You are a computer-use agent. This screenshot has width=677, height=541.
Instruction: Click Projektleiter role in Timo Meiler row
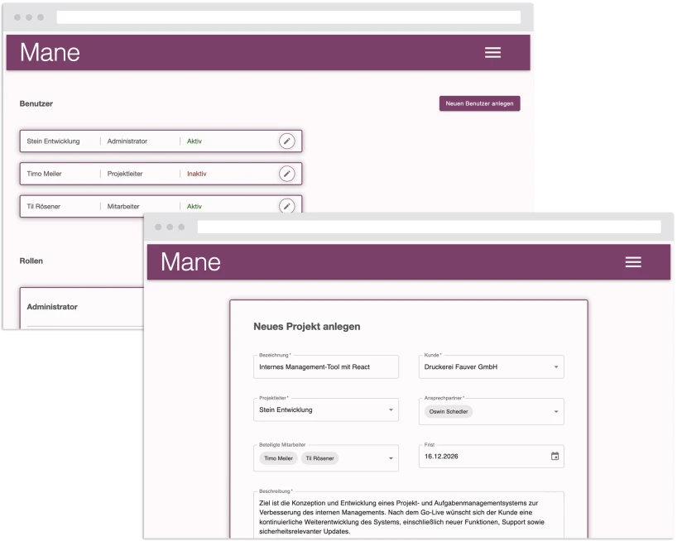click(125, 174)
